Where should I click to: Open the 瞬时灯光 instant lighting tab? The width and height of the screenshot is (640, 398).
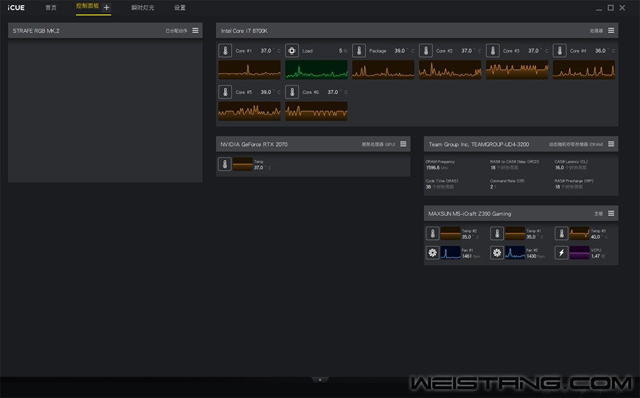pos(142,8)
